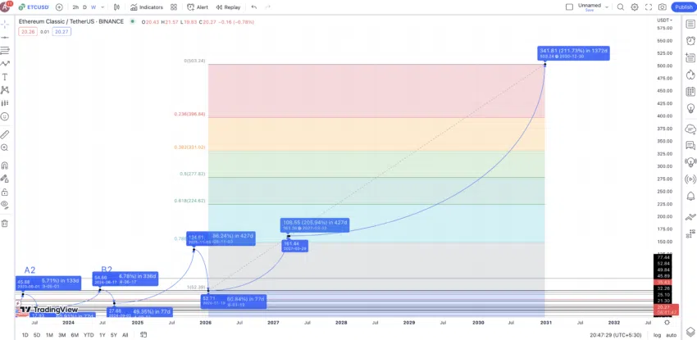Open the quick search magnifier
The image size is (697, 340).
[x=621, y=7]
